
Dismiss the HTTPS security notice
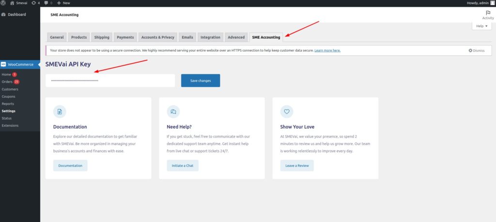[477, 50]
